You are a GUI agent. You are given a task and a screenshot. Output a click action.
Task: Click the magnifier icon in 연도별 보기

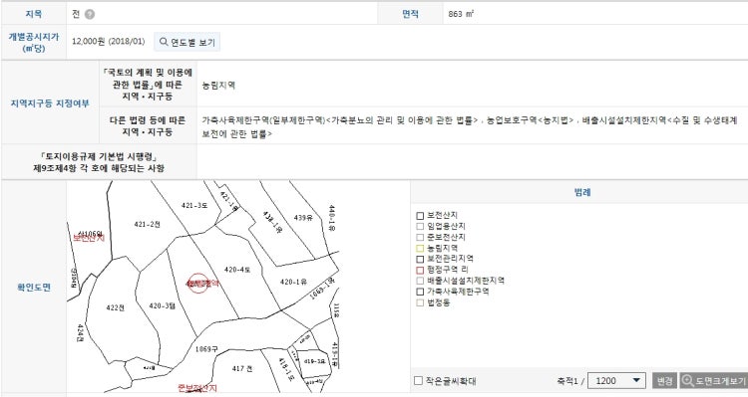pyautogui.click(x=164, y=42)
